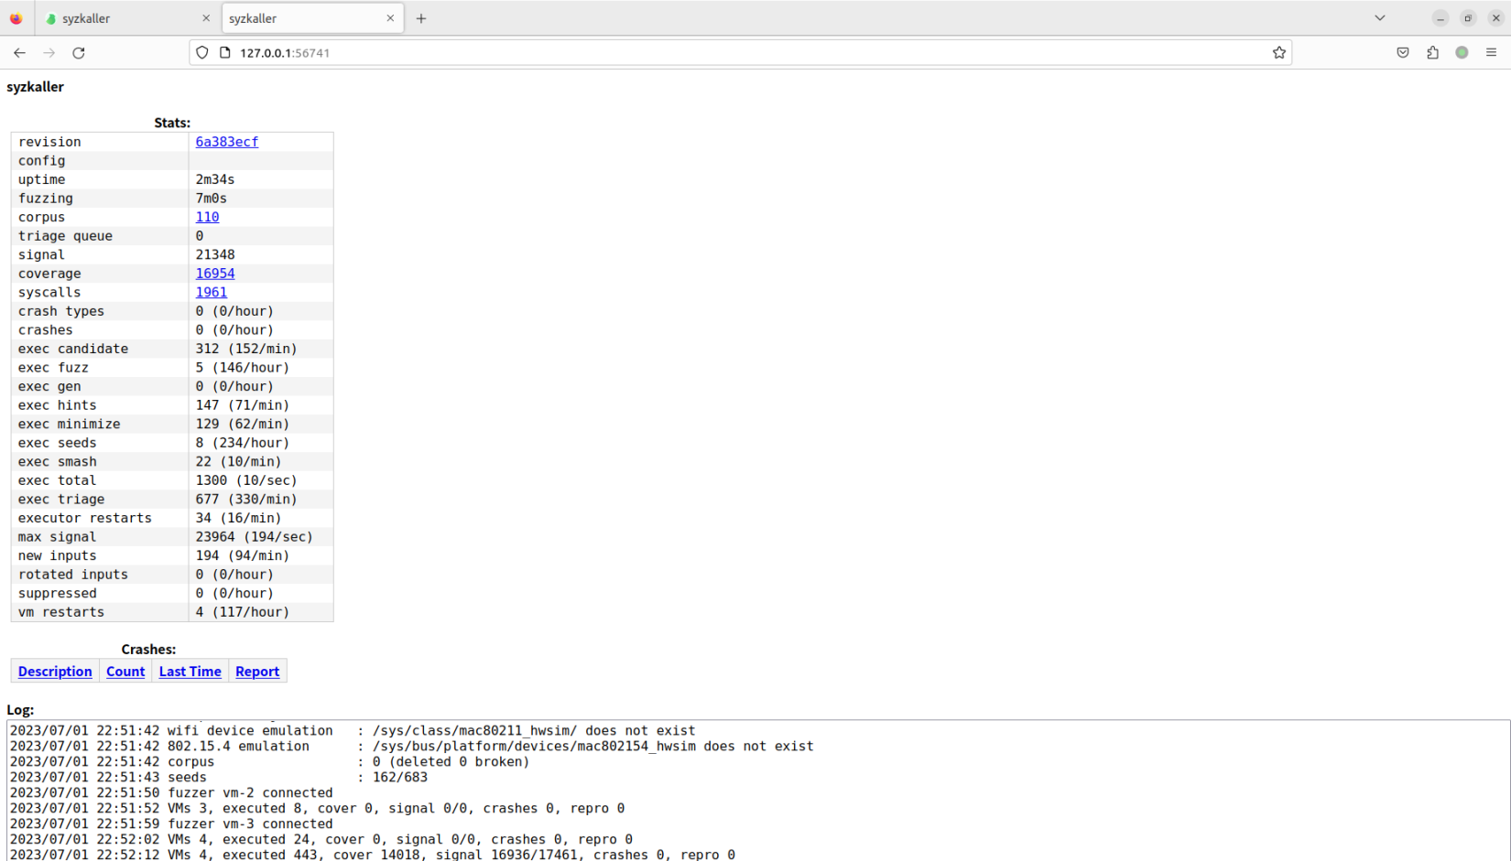
Task: Click the address bar showing 127.0.0.1:56741
Action: [x=740, y=53]
